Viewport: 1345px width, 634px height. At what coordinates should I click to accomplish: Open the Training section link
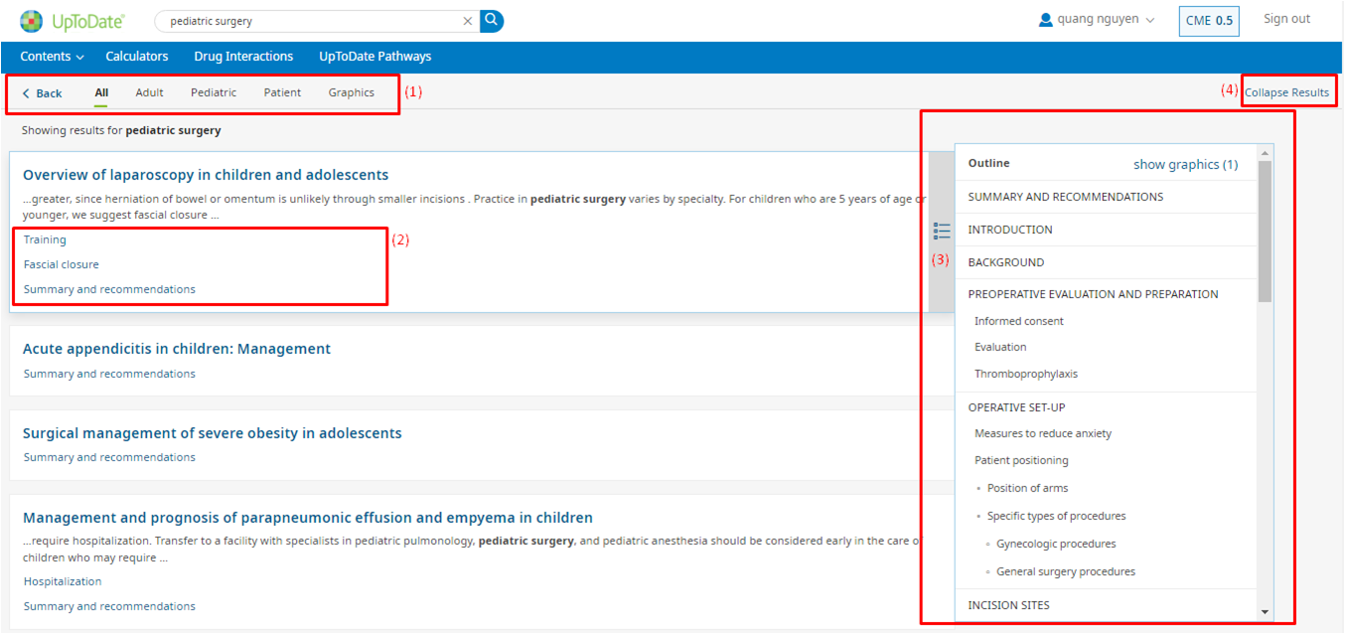(45, 239)
